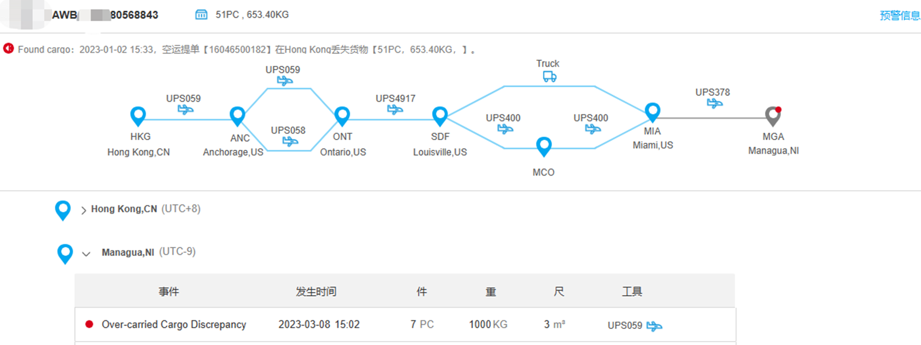This screenshot has width=921, height=345.
Task: Click the ANC Anchorage location pin
Action: click(x=237, y=115)
